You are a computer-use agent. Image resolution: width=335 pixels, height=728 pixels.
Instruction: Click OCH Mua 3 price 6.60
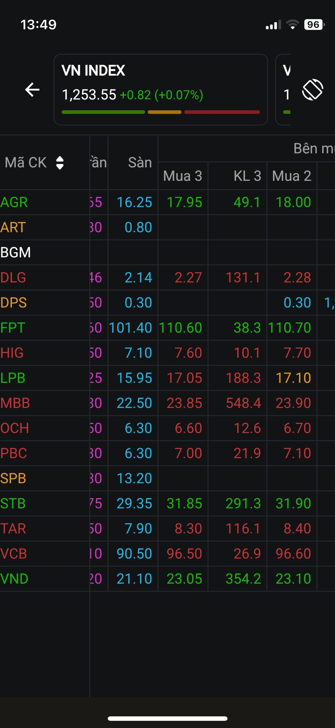click(188, 428)
